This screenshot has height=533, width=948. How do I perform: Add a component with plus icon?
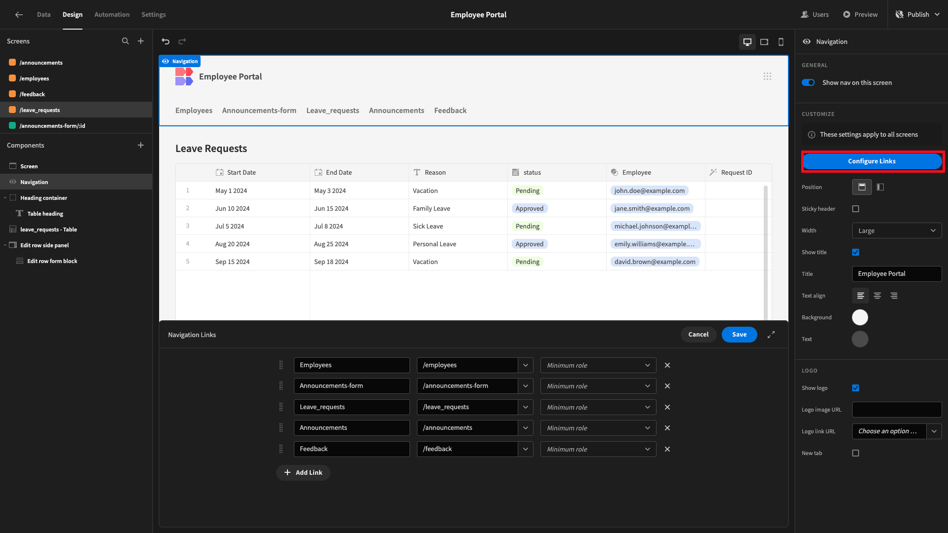point(141,145)
